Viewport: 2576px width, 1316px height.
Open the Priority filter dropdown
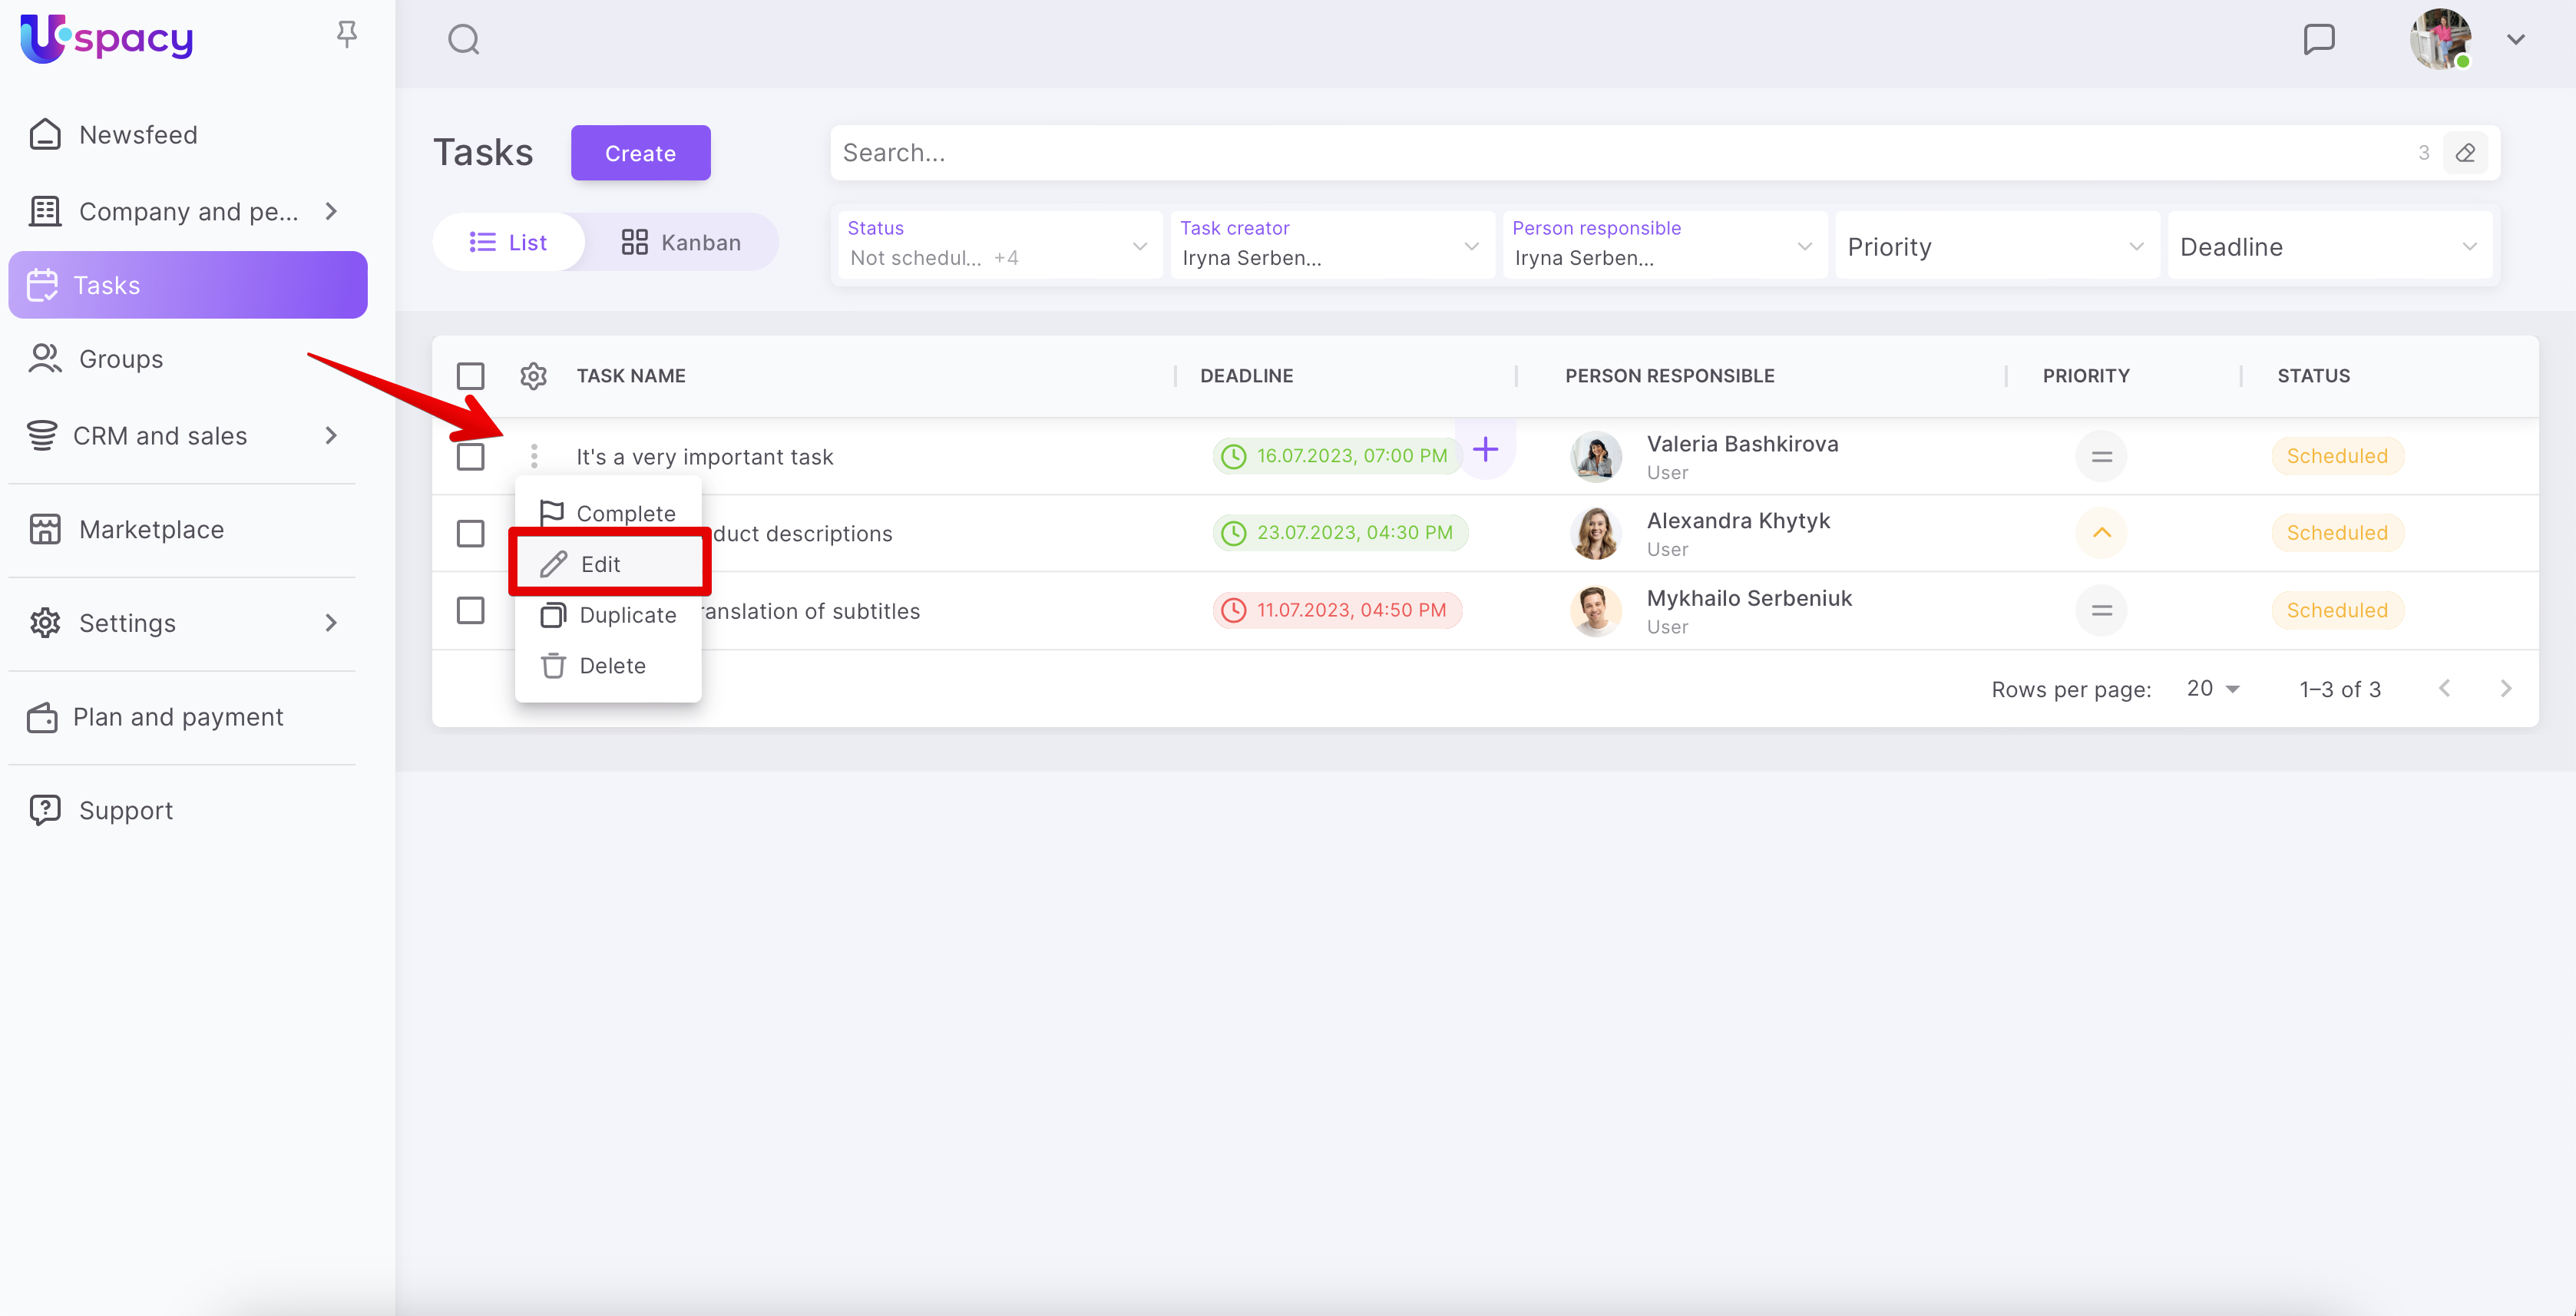1995,246
